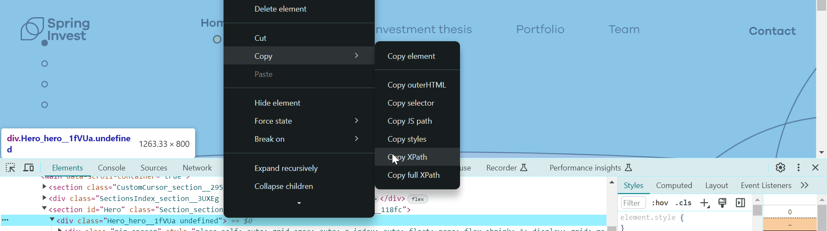Open the Event Listeners pane tab
The width and height of the screenshot is (827, 231).
[766, 185]
